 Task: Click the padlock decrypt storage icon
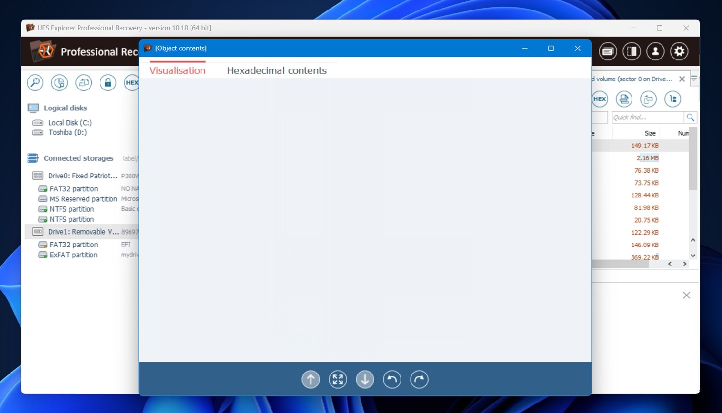108,83
